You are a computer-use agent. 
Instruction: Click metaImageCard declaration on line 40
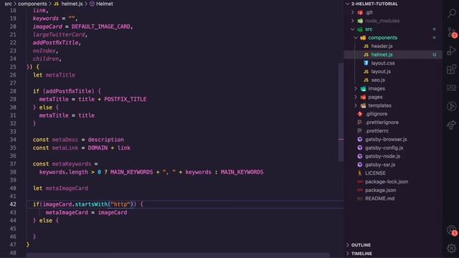[67, 188]
